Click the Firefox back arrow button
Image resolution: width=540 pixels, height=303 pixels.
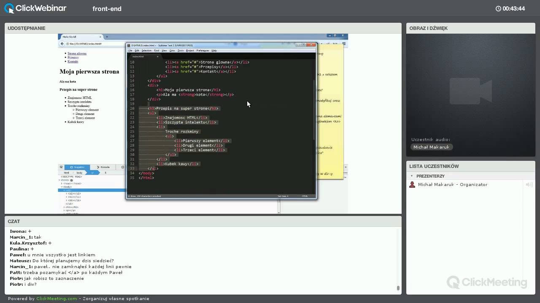point(62,44)
